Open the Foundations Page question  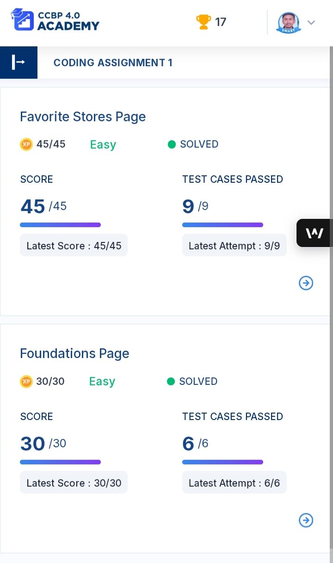pos(74,353)
